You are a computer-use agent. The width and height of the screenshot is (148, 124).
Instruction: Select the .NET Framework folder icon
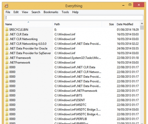[x=7, y=58]
